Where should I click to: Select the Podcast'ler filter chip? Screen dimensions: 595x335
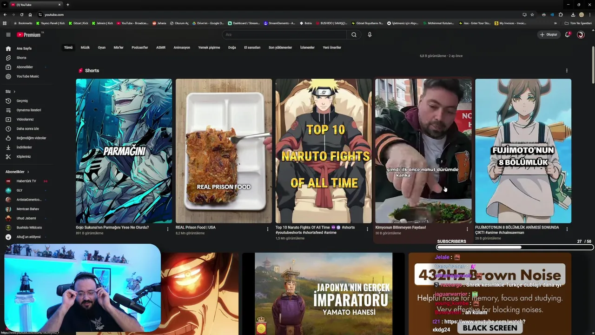click(140, 47)
